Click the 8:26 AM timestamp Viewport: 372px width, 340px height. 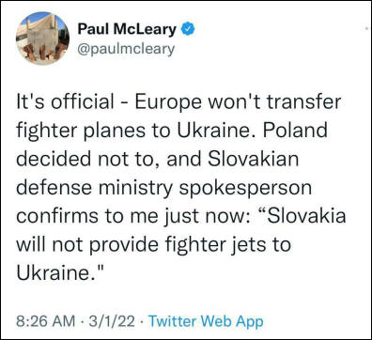(45, 321)
